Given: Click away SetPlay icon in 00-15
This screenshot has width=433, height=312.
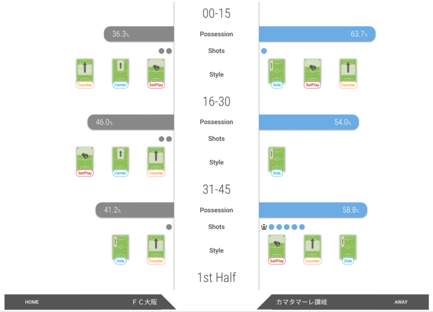Looking at the screenshot, I should pyautogui.click(x=312, y=73).
